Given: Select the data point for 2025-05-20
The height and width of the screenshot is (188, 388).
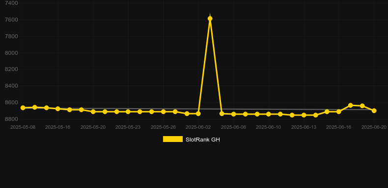Looking at the screenshot, I should (93, 112).
